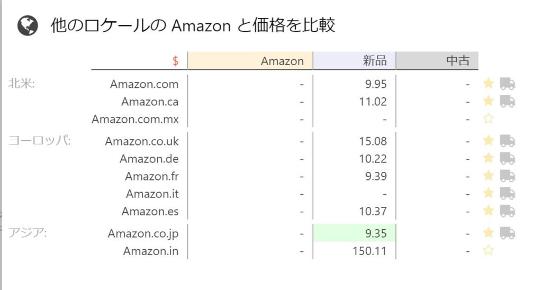Click the truck icon for Amazon.ca
Screen dimensions: 542x290
point(508,101)
